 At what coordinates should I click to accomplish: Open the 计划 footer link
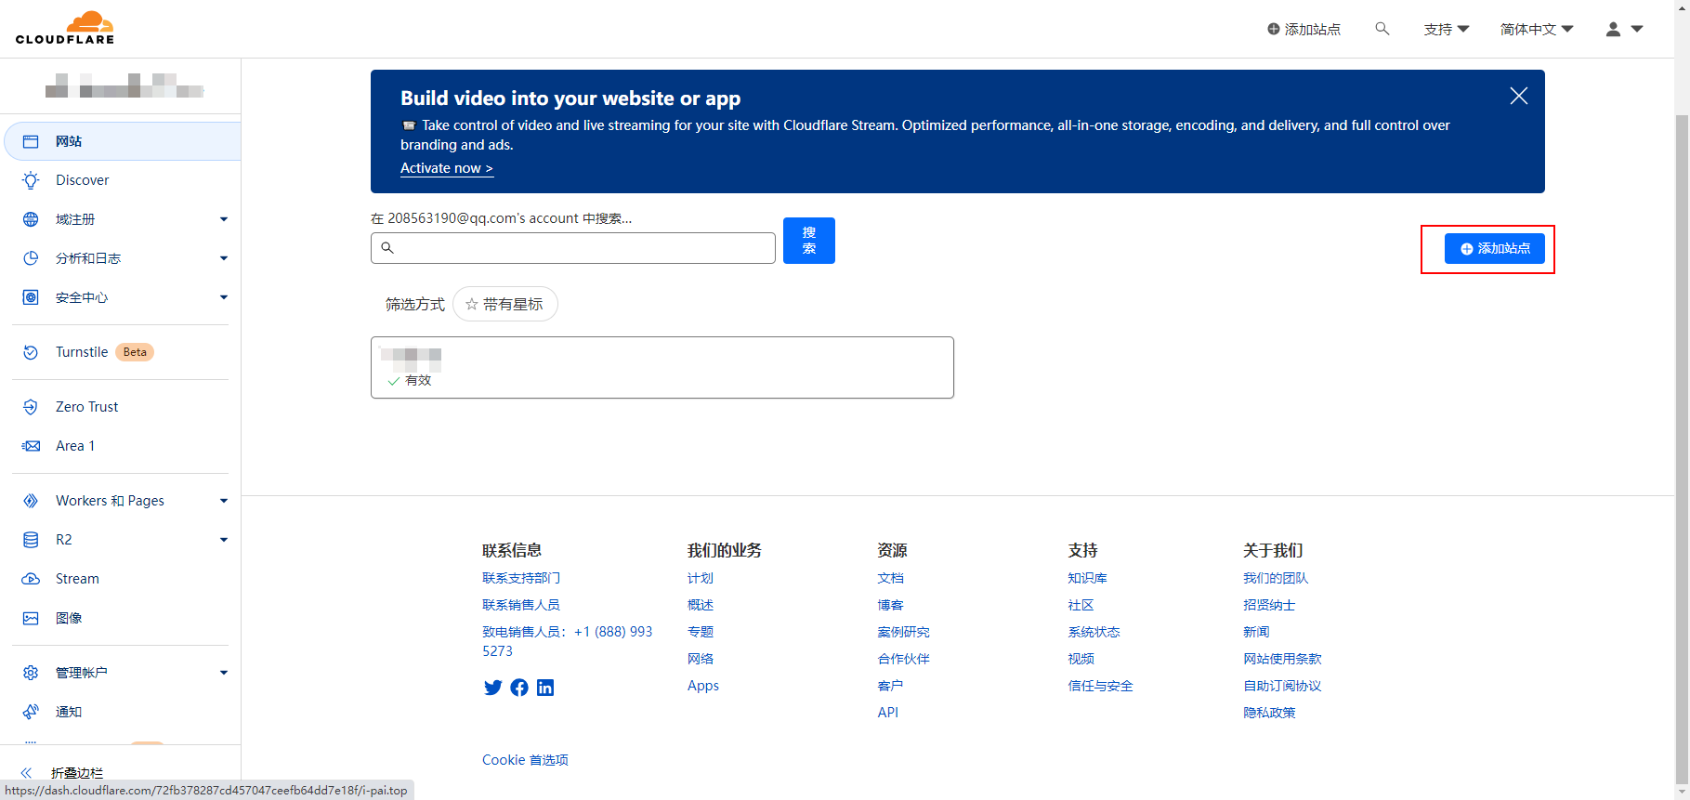pyautogui.click(x=701, y=578)
